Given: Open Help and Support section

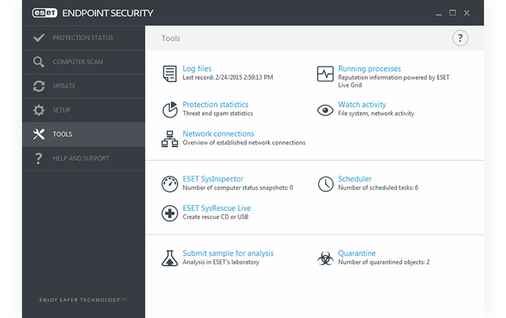Looking at the screenshot, I should point(84,158).
